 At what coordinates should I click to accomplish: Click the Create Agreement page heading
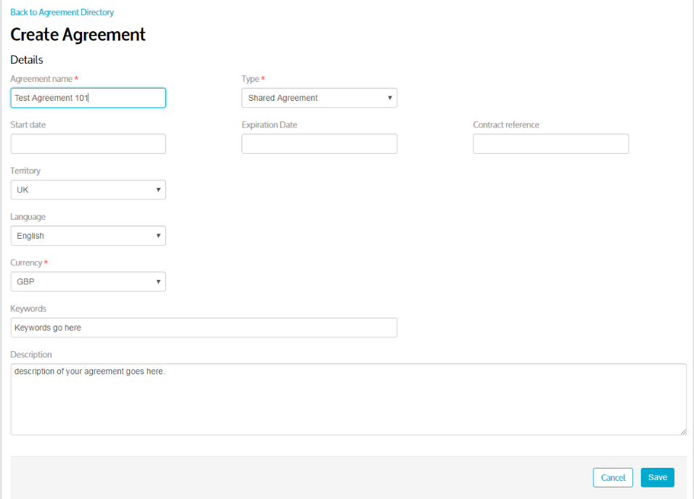pos(78,35)
